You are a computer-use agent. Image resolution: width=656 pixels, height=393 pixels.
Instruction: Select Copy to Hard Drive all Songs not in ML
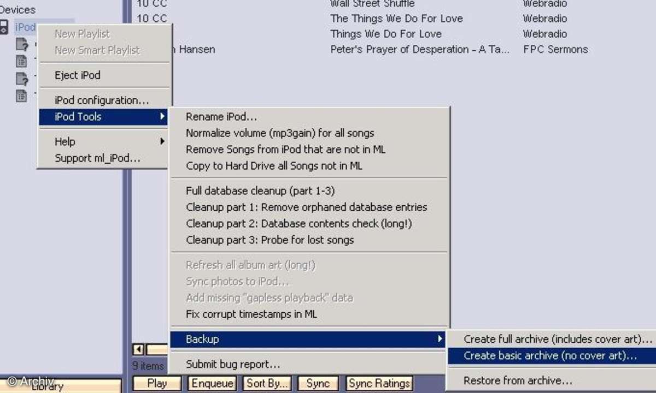pyautogui.click(x=274, y=166)
